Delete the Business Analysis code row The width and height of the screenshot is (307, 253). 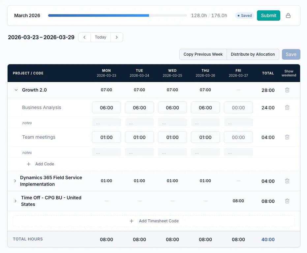[x=287, y=107]
